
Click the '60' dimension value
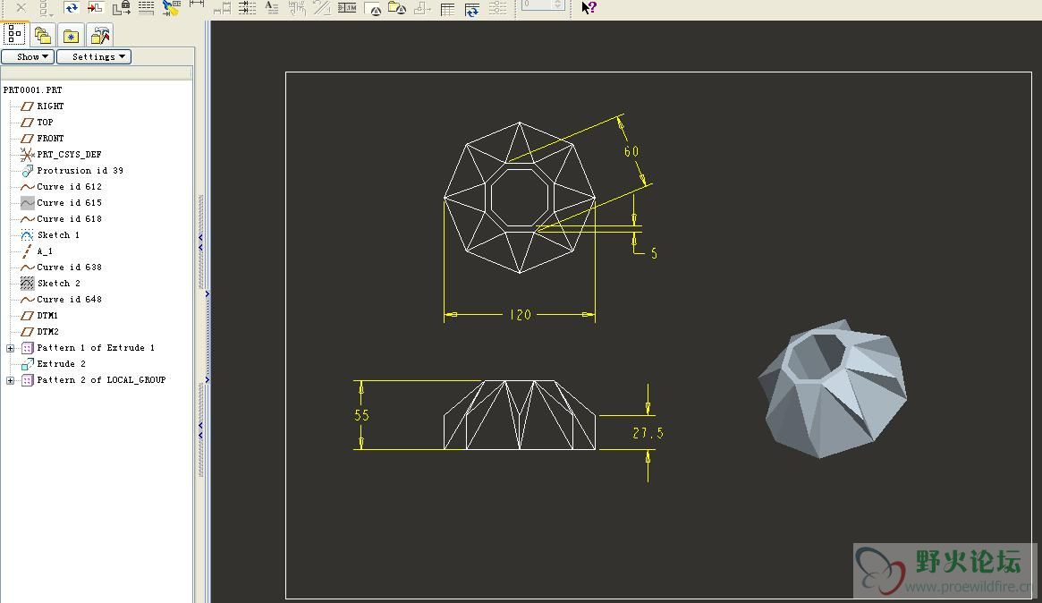coord(631,151)
